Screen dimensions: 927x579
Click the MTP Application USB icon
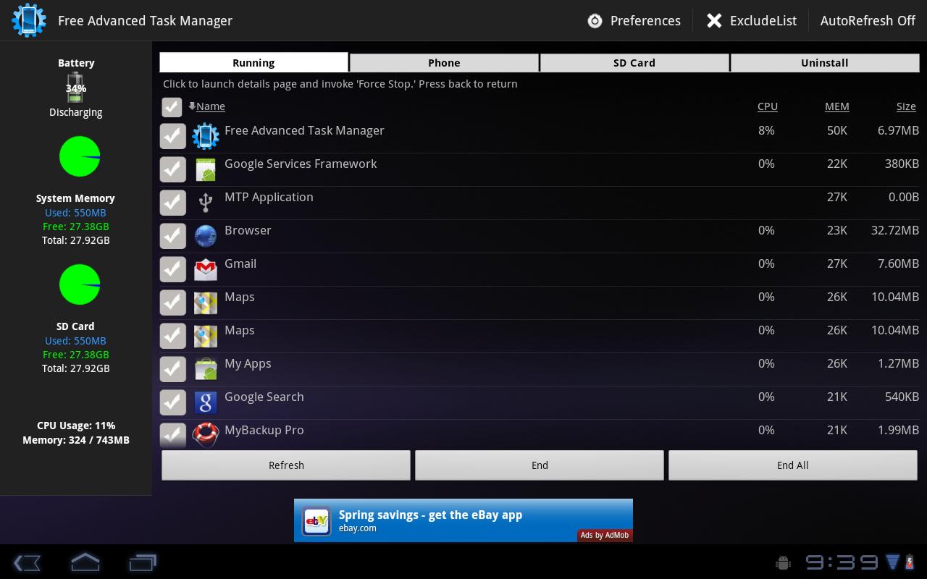206,203
